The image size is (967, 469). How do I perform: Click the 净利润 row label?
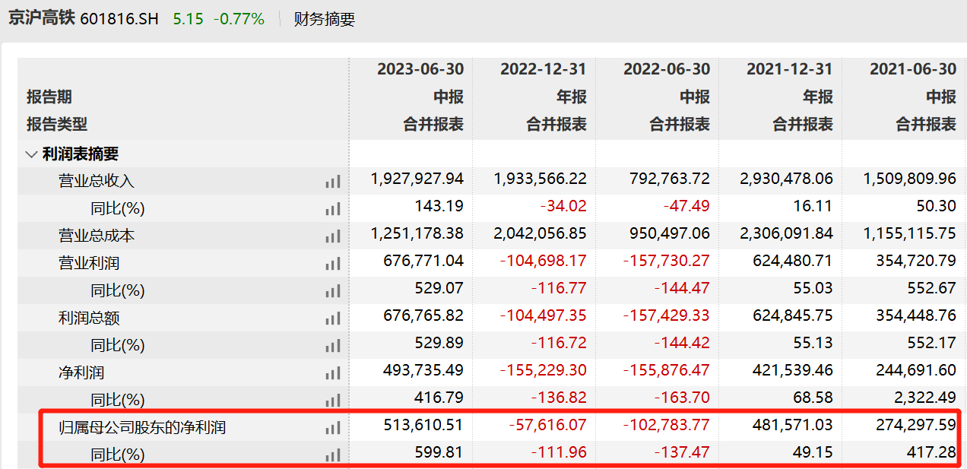tap(81, 372)
